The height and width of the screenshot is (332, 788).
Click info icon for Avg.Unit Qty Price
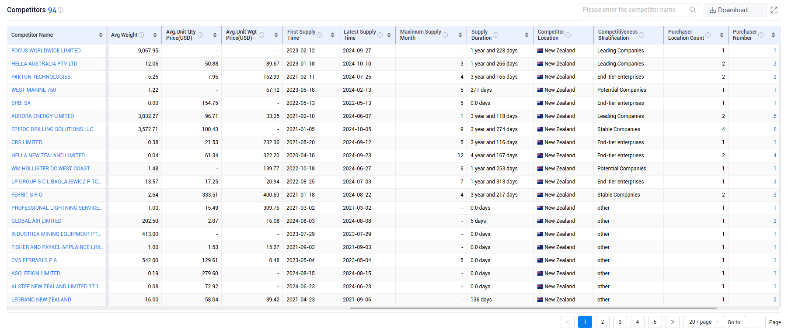click(200, 35)
